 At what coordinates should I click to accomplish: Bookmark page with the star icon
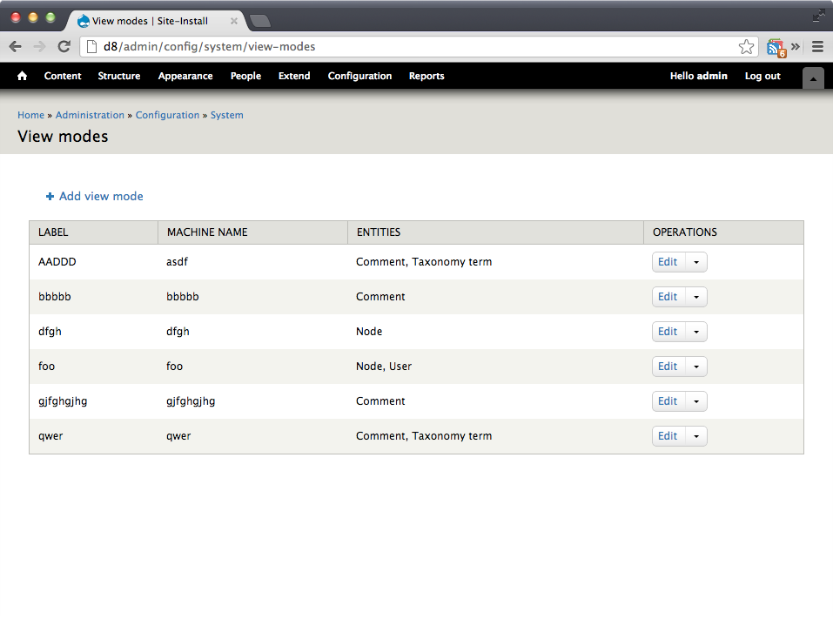pyautogui.click(x=746, y=47)
